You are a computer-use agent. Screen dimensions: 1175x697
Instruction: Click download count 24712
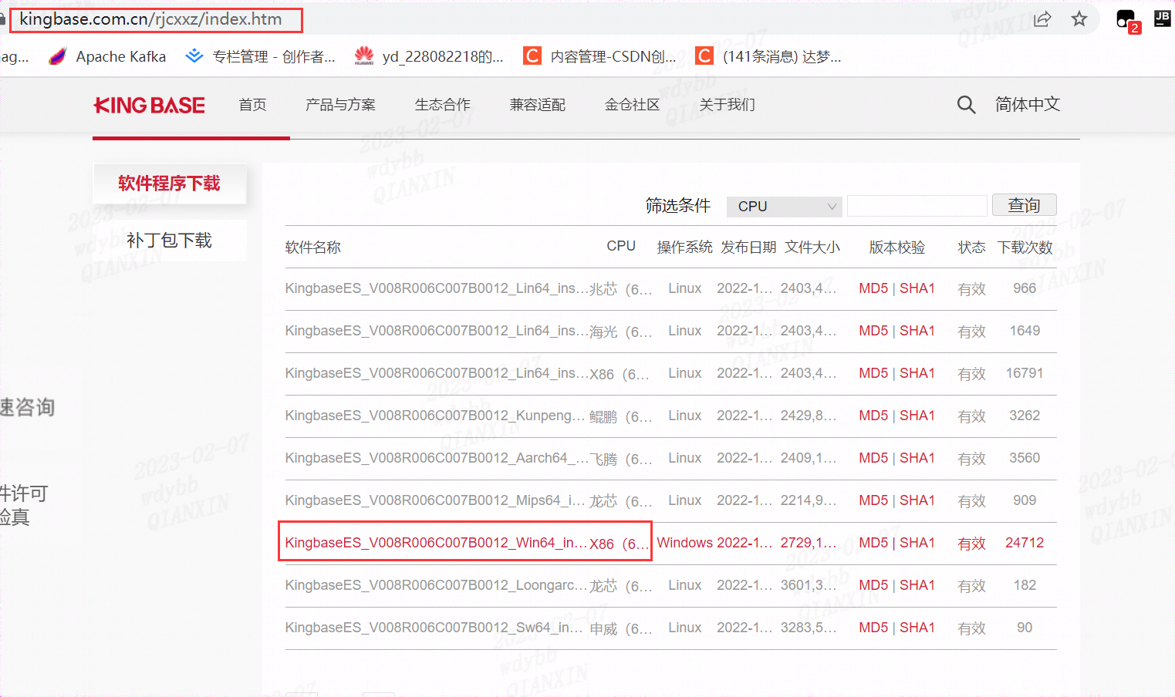pyautogui.click(x=1025, y=543)
